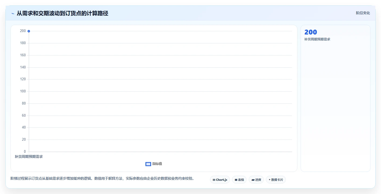Click the title 从需求和交期波动到订货点的计算路径
Image resolution: width=381 pixels, height=194 pixels.
click(62, 13)
